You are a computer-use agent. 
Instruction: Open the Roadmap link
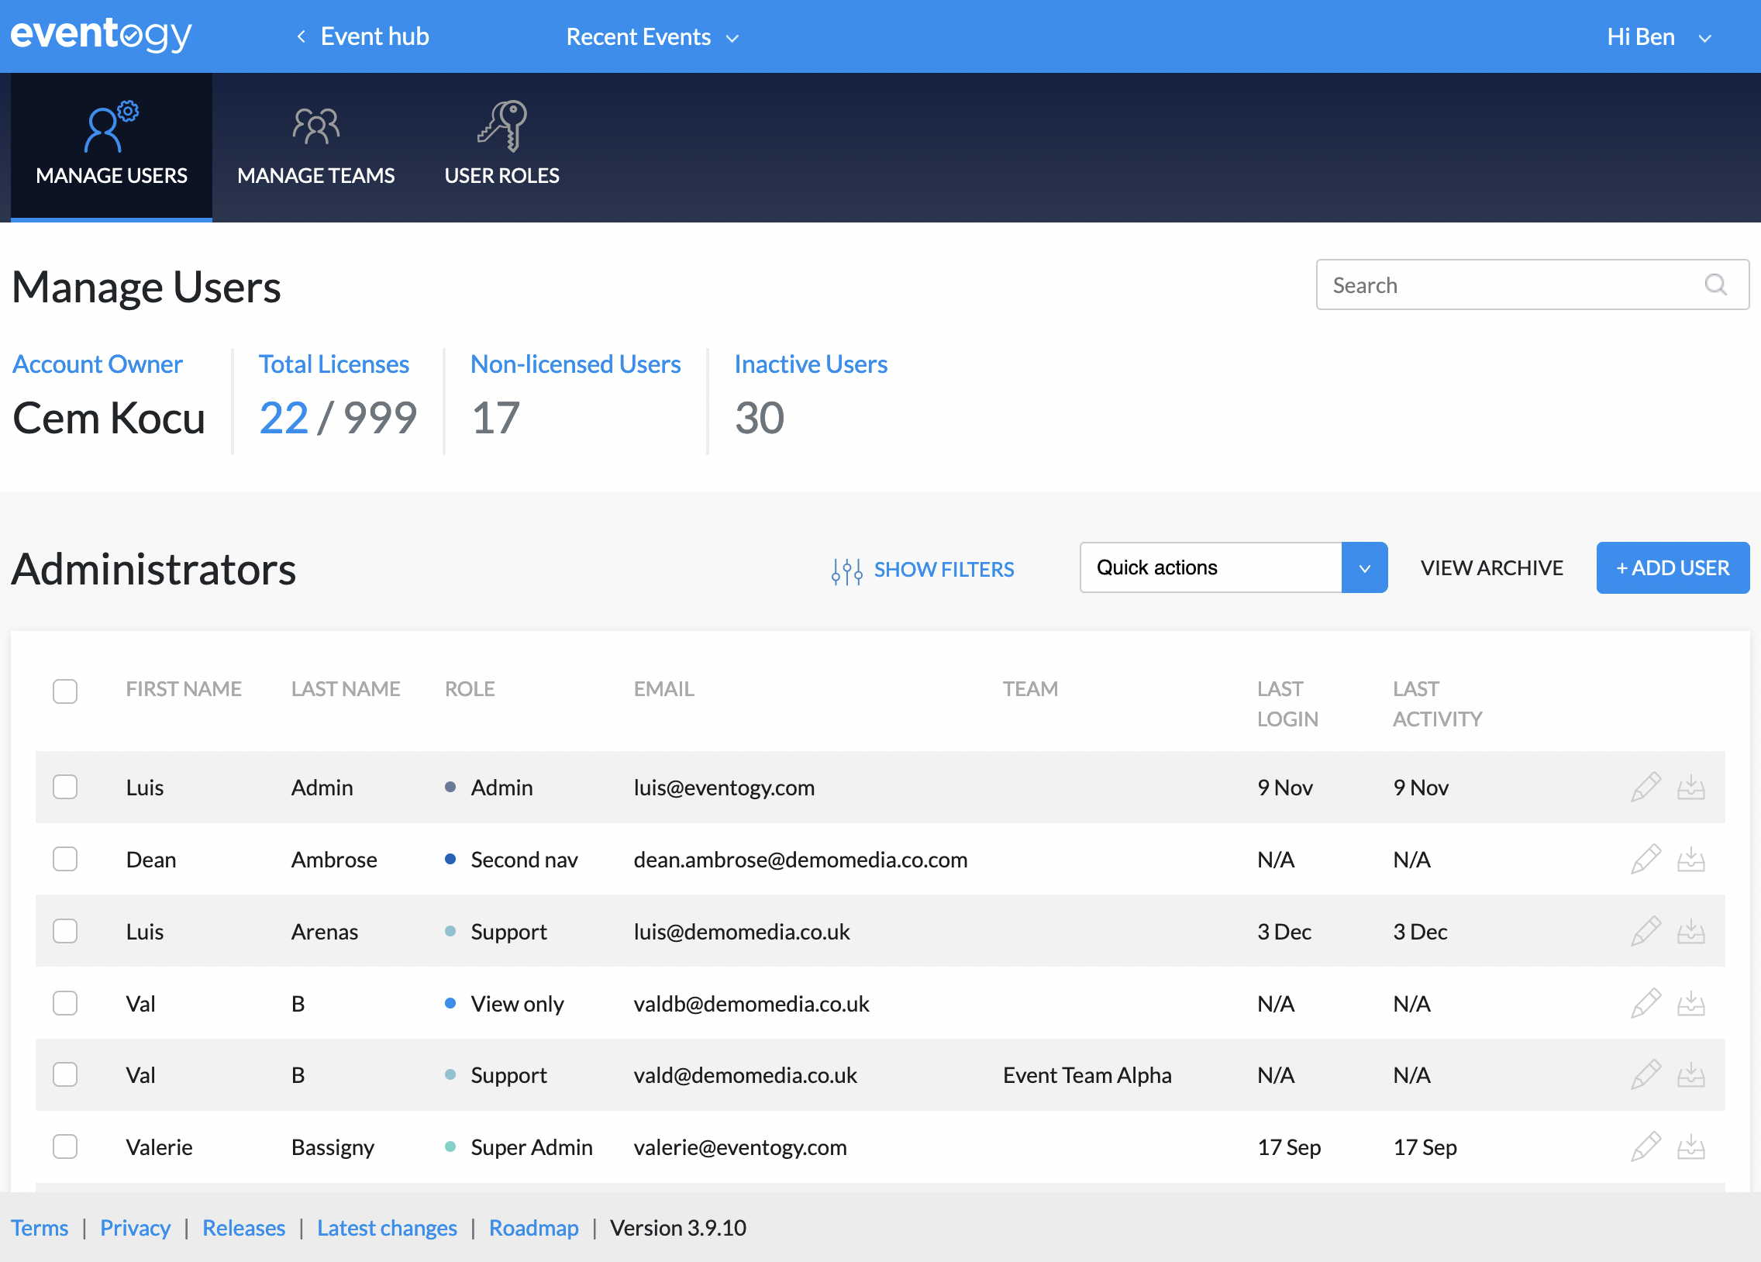coord(533,1228)
